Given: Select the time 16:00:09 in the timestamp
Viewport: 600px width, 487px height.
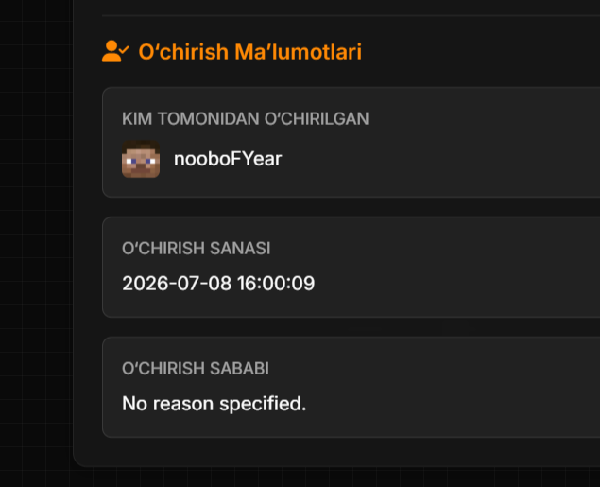Looking at the screenshot, I should (276, 284).
